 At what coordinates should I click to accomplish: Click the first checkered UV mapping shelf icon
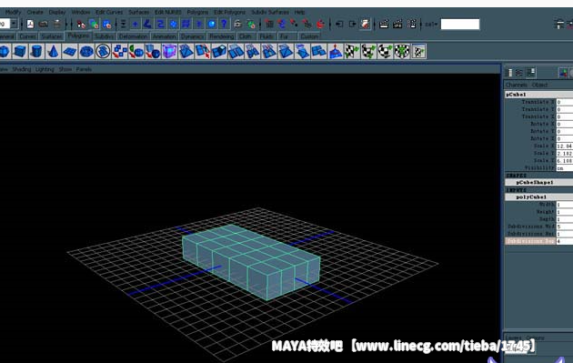[352, 51]
